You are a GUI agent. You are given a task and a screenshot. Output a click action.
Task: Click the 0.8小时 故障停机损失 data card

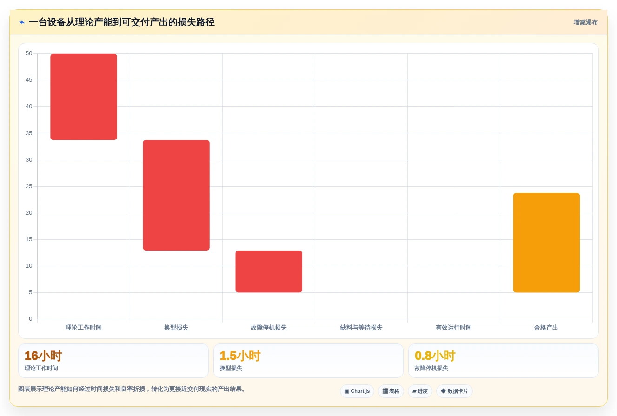coord(503,361)
